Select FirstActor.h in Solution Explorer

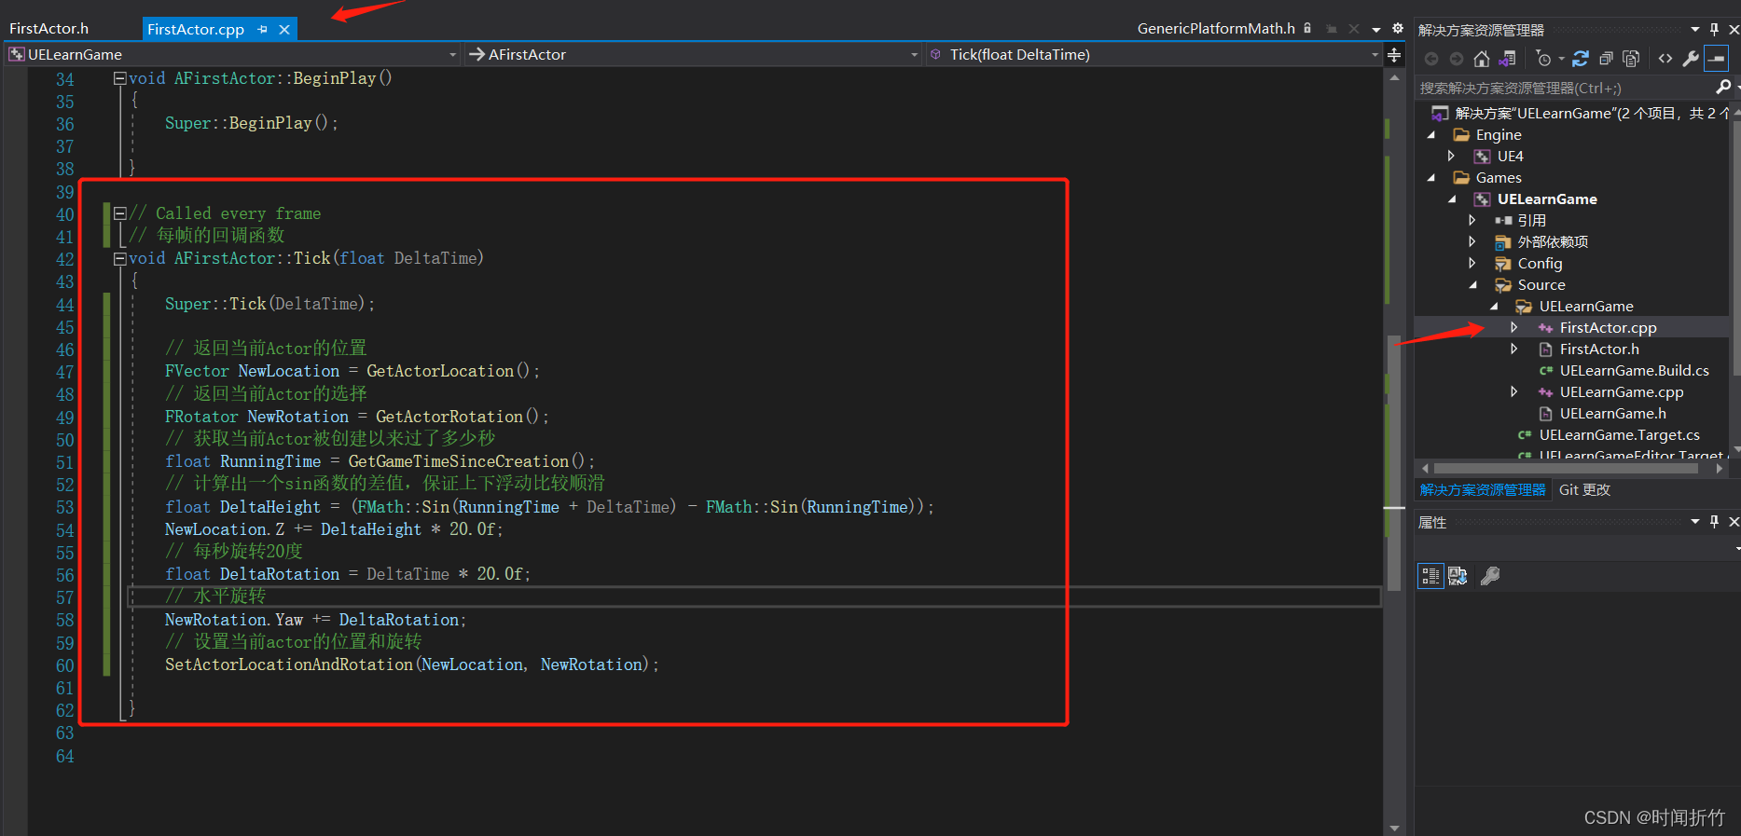pos(1598,349)
